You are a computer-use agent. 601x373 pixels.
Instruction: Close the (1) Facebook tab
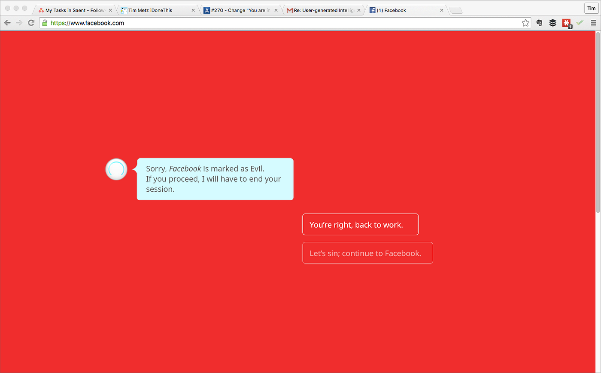pos(442,10)
